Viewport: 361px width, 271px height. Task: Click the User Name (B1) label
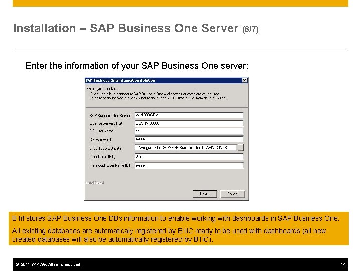102,157
